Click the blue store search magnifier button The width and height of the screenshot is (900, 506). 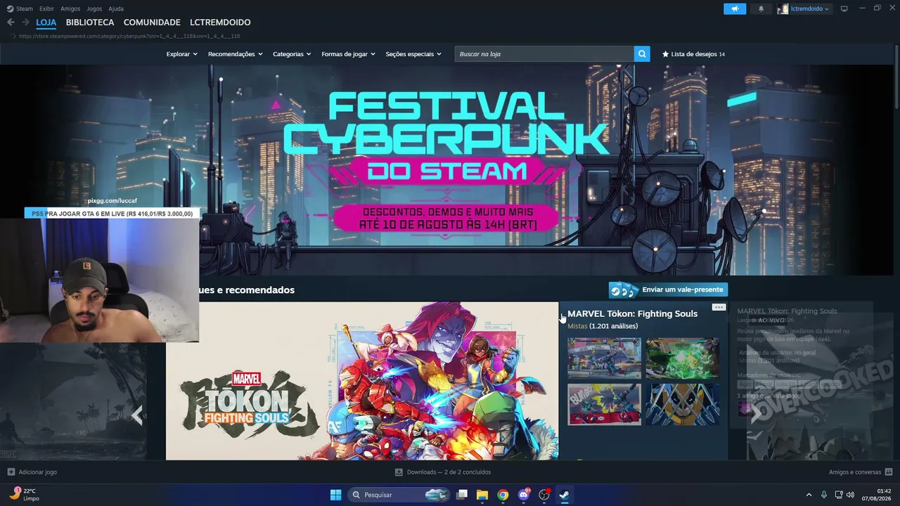(642, 54)
